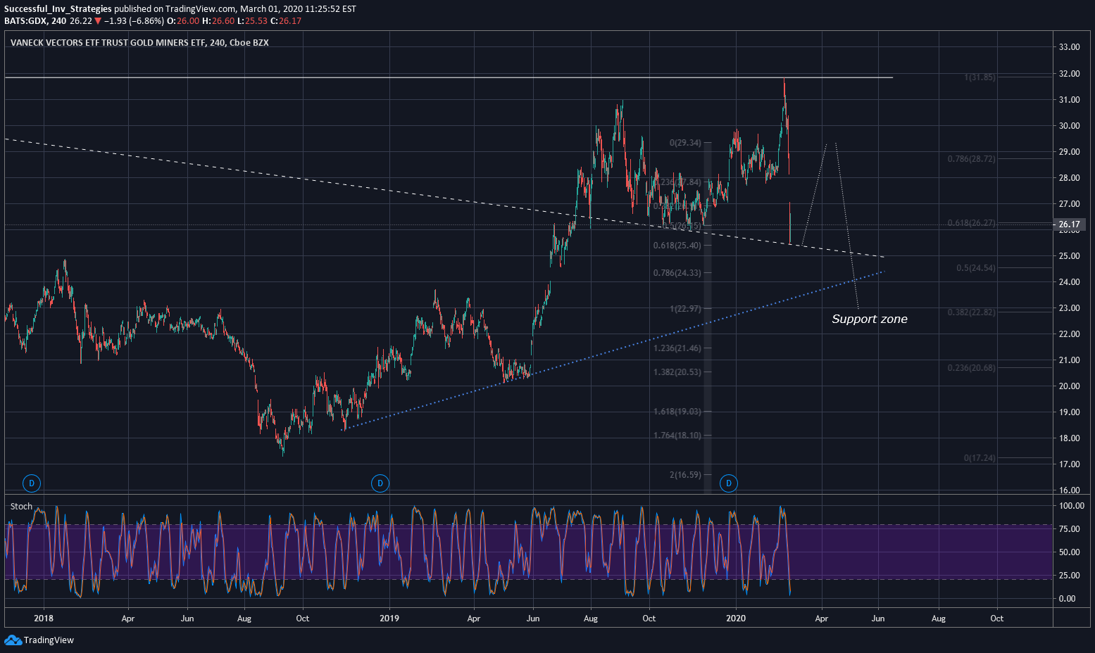Select the current price tag 26.17 on the price axis
Screen dimensions: 1095x653
[x=1069, y=225]
